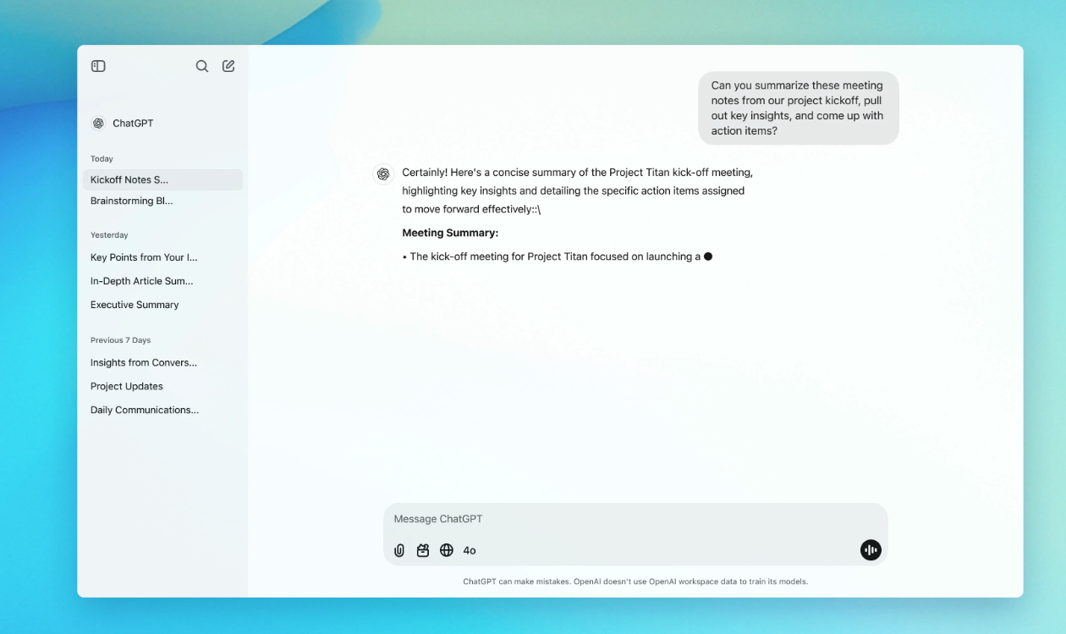Select the Key Points from Your chat
The width and height of the screenshot is (1066, 634).
coord(144,257)
